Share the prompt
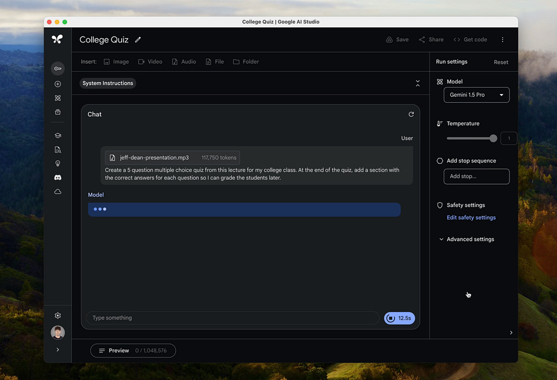Image resolution: width=557 pixels, height=380 pixels. coord(431,40)
